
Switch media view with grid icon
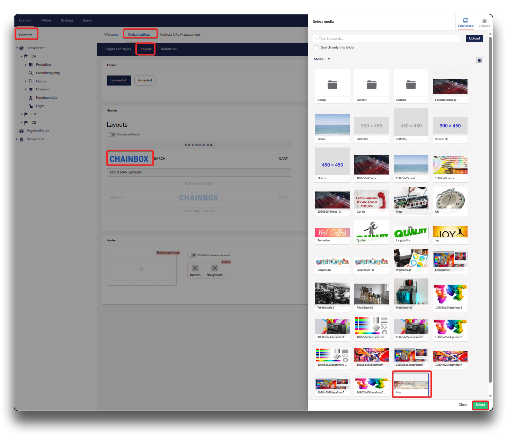pyautogui.click(x=479, y=61)
